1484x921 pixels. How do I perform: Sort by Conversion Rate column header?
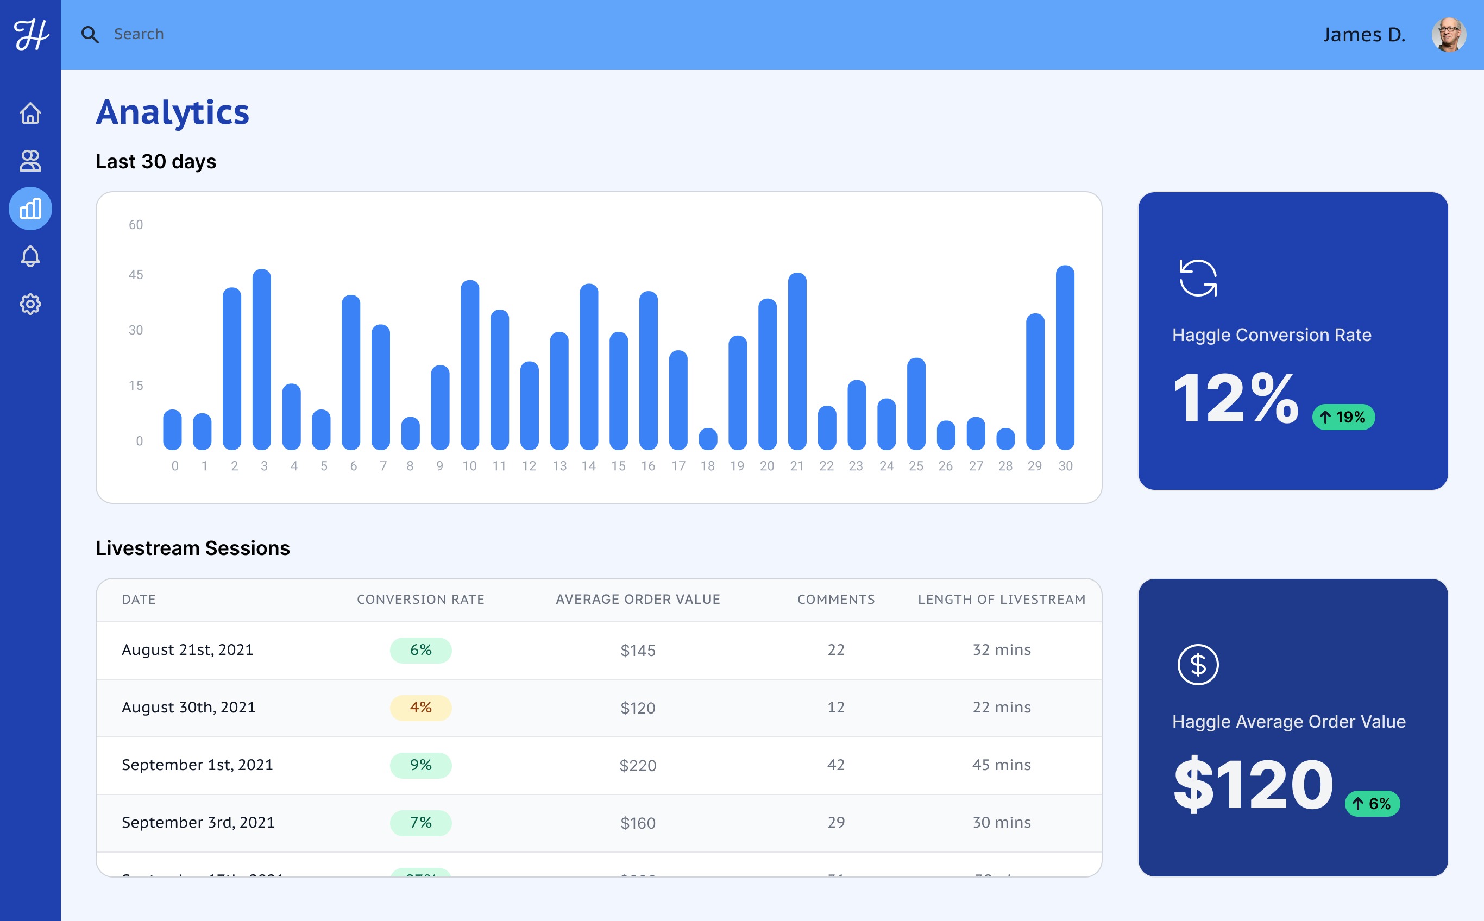click(420, 600)
